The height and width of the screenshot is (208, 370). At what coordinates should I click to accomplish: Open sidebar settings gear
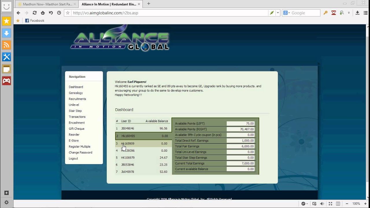click(x=6, y=202)
